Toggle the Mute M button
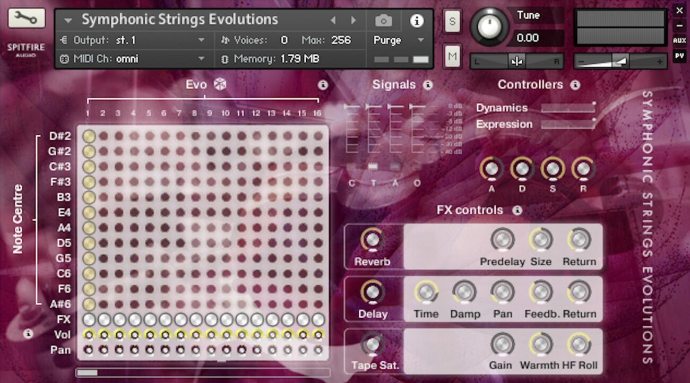The width and height of the screenshot is (690, 383). pyautogui.click(x=452, y=56)
